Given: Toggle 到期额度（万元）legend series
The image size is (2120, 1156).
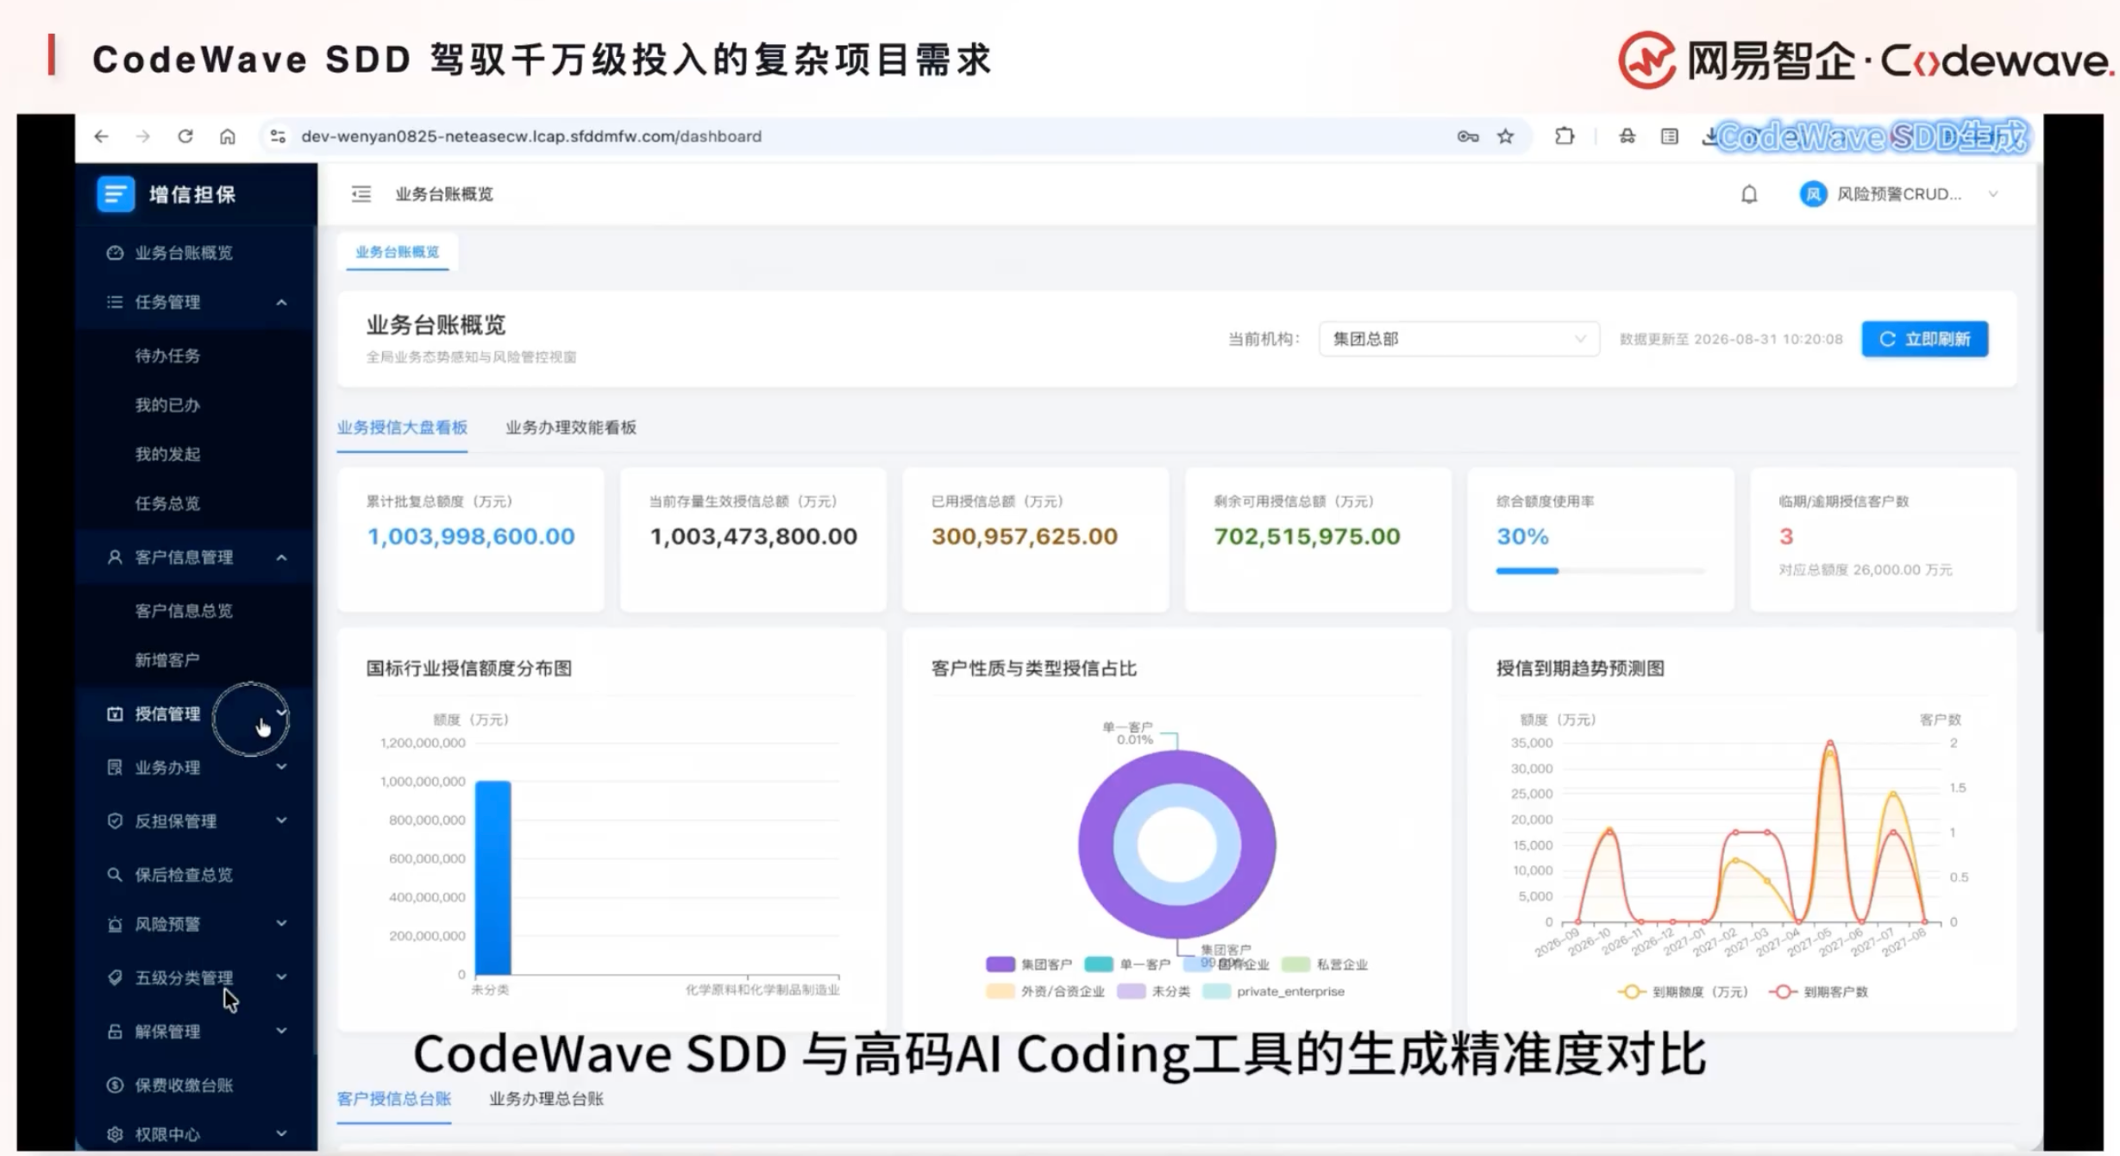Looking at the screenshot, I should tap(1683, 992).
